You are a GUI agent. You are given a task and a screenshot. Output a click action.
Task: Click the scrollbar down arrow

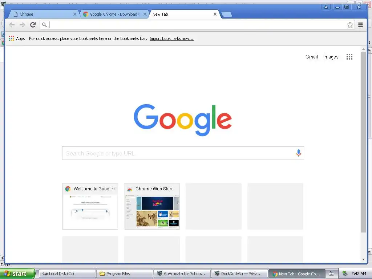pyautogui.click(x=363, y=259)
